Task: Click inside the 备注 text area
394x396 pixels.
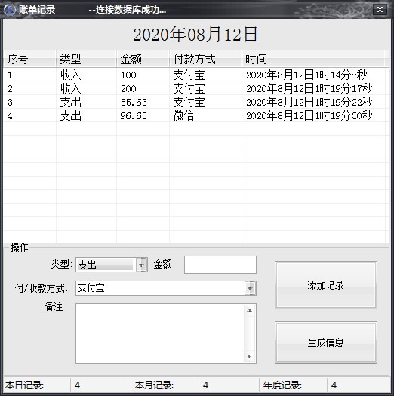Action: (x=161, y=333)
